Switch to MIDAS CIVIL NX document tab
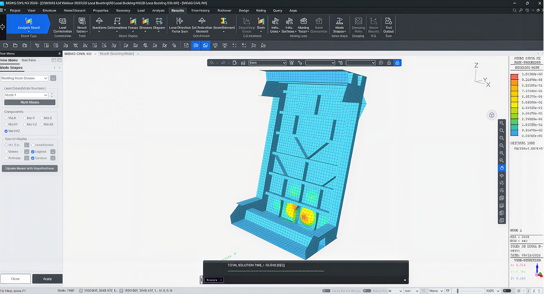The height and width of the screenshot is (294, 544). 78,53
